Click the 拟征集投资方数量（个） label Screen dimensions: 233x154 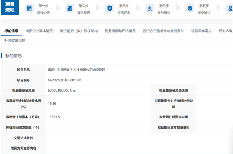[x=23, y=127]
